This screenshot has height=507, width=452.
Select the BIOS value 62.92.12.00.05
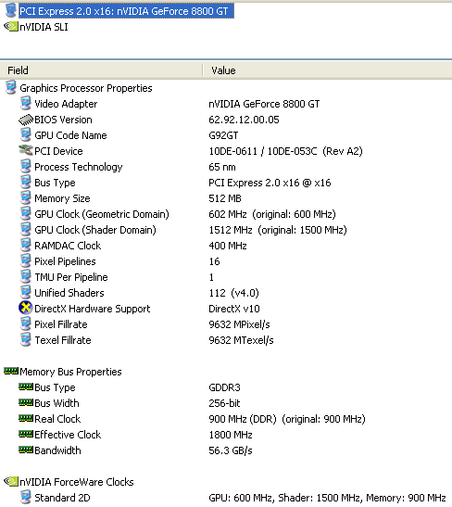click(x=244, y=120)
